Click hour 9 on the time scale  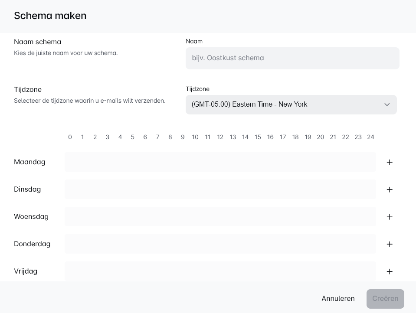[x=183, y=137]
